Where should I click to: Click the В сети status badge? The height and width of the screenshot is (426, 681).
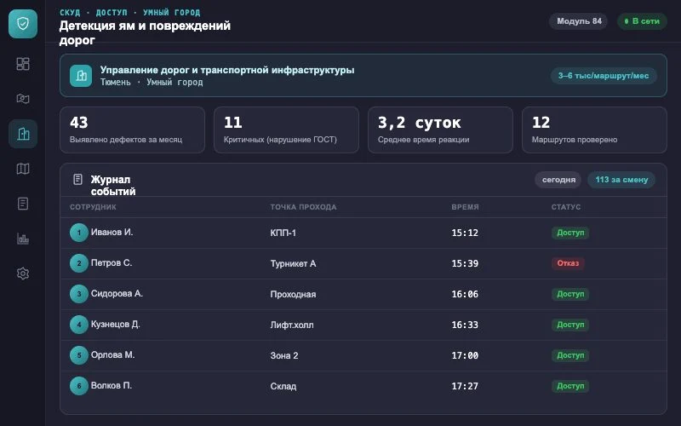[x=642, y=20]
